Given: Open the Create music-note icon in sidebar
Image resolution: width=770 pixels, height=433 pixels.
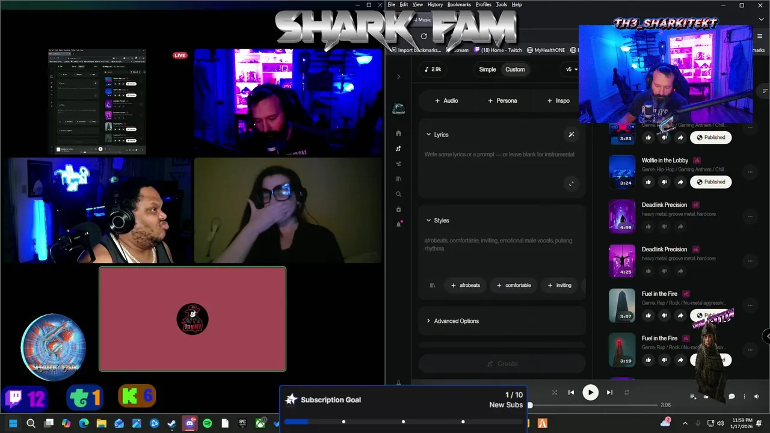Looking at the screenshot, I should [x=398, y=149].
